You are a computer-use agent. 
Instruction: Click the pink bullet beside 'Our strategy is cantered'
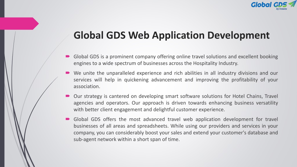[x=68, y=96]
